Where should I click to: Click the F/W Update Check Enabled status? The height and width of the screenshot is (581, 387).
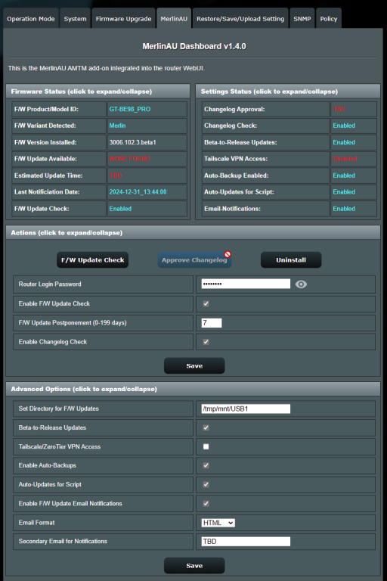pos(120,209)
